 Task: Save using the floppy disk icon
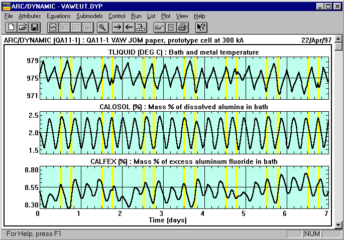pyautogui.click(x=35, y=27)
